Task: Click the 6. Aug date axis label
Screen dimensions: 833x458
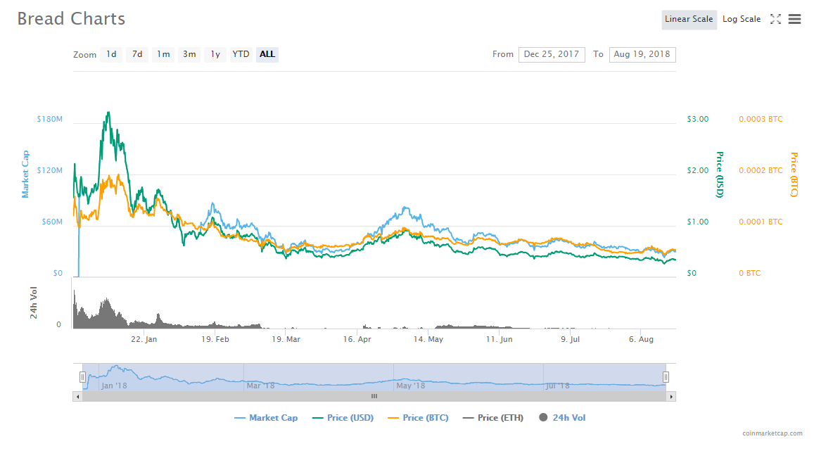Action: pos(641,339)
